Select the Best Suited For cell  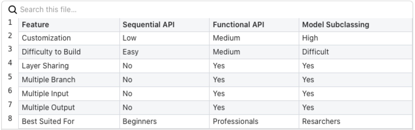click(x=69, y=122)
